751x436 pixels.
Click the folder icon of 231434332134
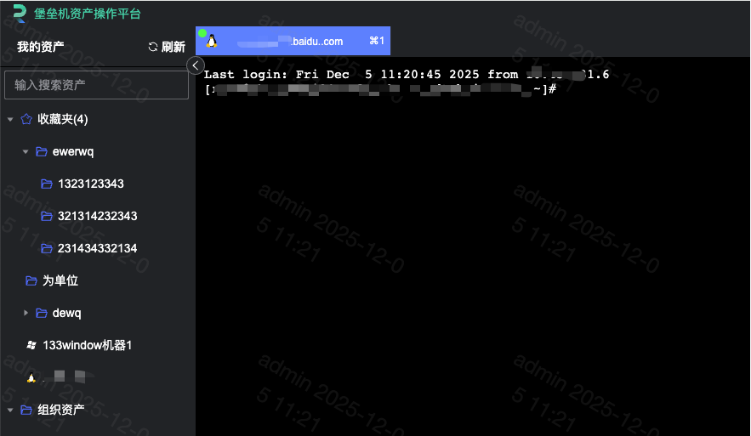tap(47, 248)
